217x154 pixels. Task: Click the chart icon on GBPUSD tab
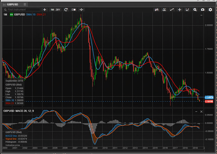pos(4,4)
